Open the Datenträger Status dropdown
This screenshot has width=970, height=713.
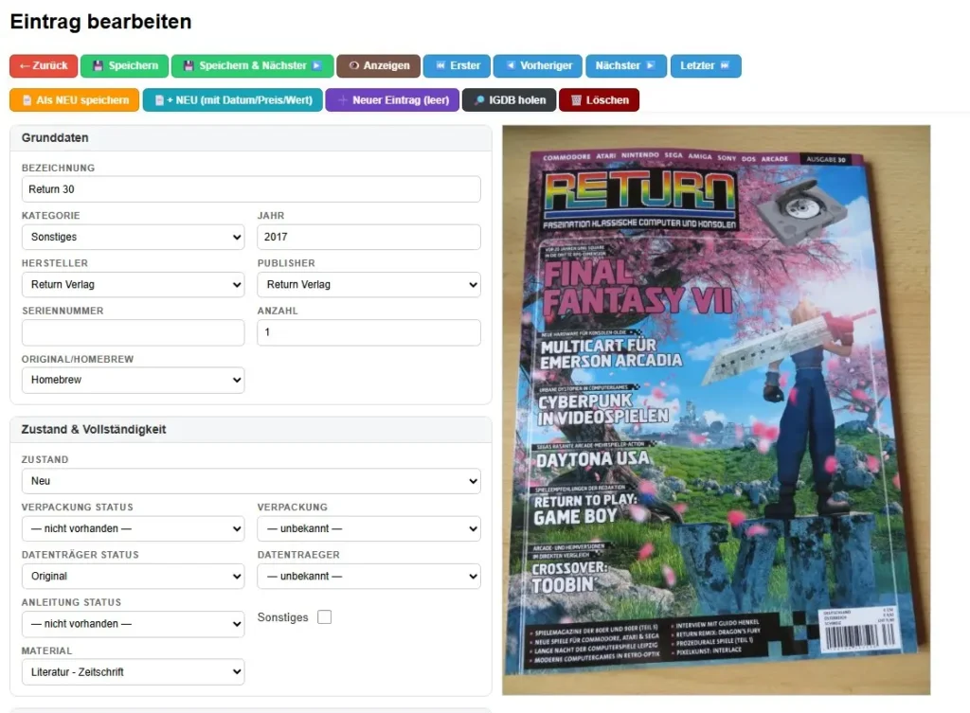(x=133, y=577)
